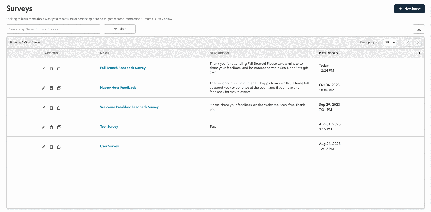Go to previous page of results

[408, 43]
